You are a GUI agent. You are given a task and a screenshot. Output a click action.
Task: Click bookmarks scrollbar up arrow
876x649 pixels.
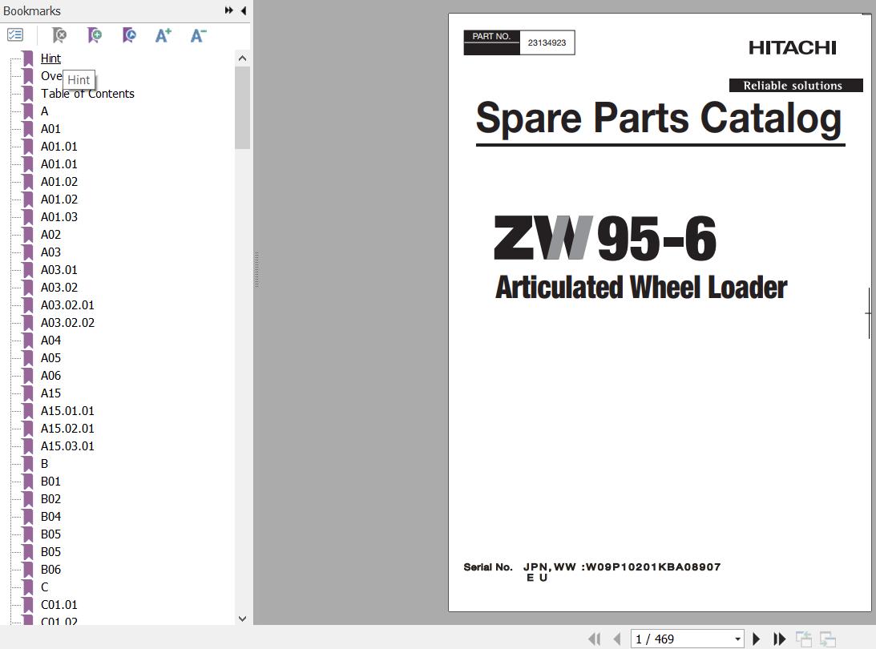point(243,58)
